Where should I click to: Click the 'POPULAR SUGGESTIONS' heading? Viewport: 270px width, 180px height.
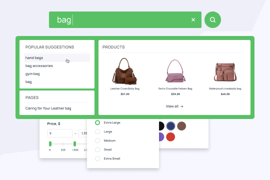tap(49, 47)
